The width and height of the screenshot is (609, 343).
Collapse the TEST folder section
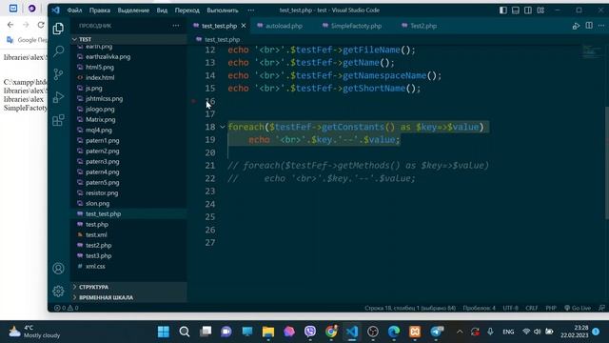(x=128, y=39)
